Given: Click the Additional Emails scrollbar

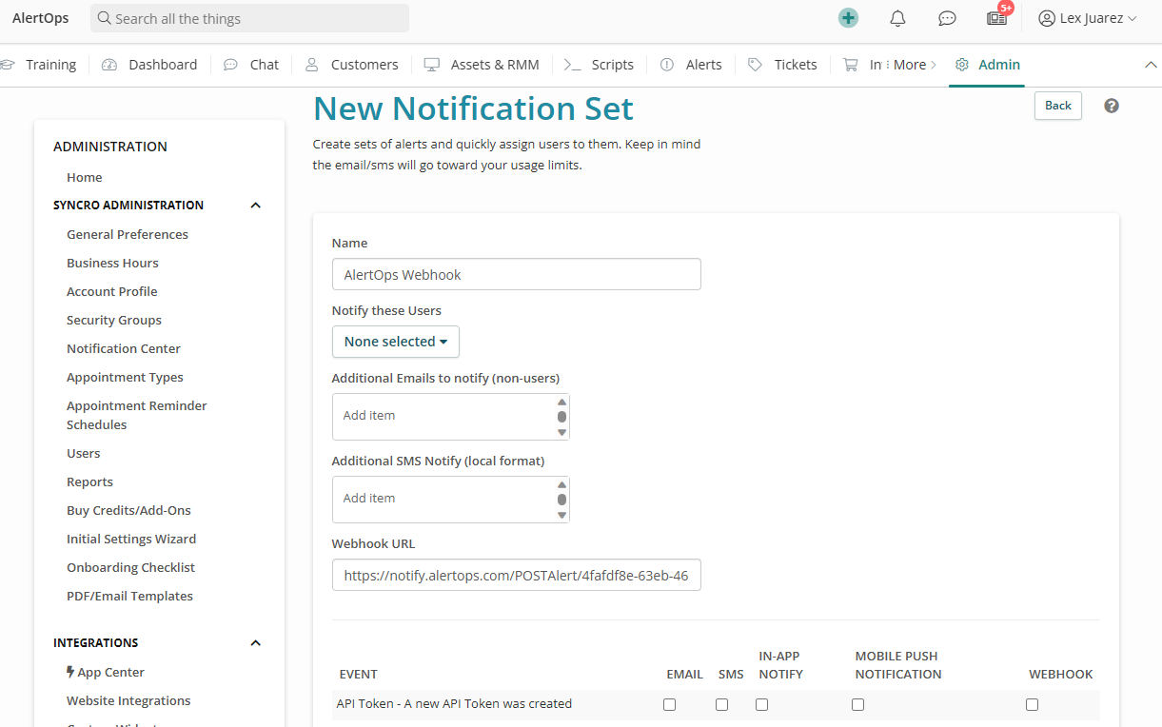Looking at the screenshot, I should tap(561, 417).
